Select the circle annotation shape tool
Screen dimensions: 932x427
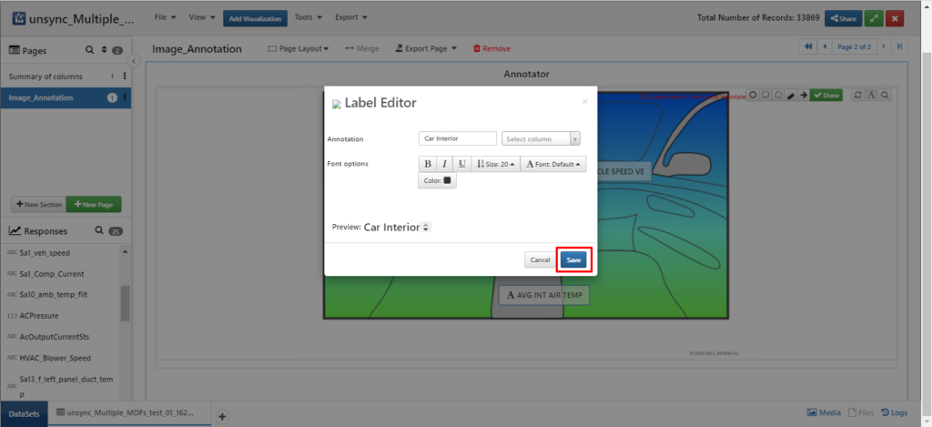click(x=753, y=95)
